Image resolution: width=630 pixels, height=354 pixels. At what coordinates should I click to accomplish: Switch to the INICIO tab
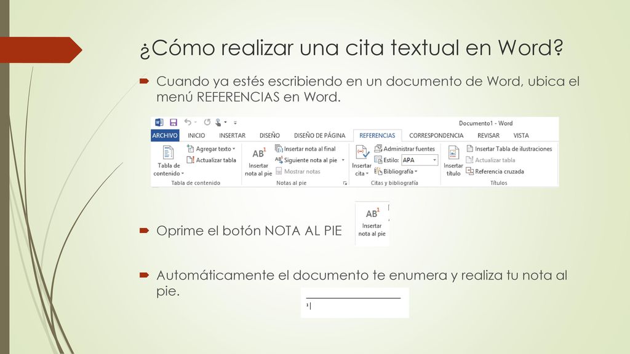point(196,136)
